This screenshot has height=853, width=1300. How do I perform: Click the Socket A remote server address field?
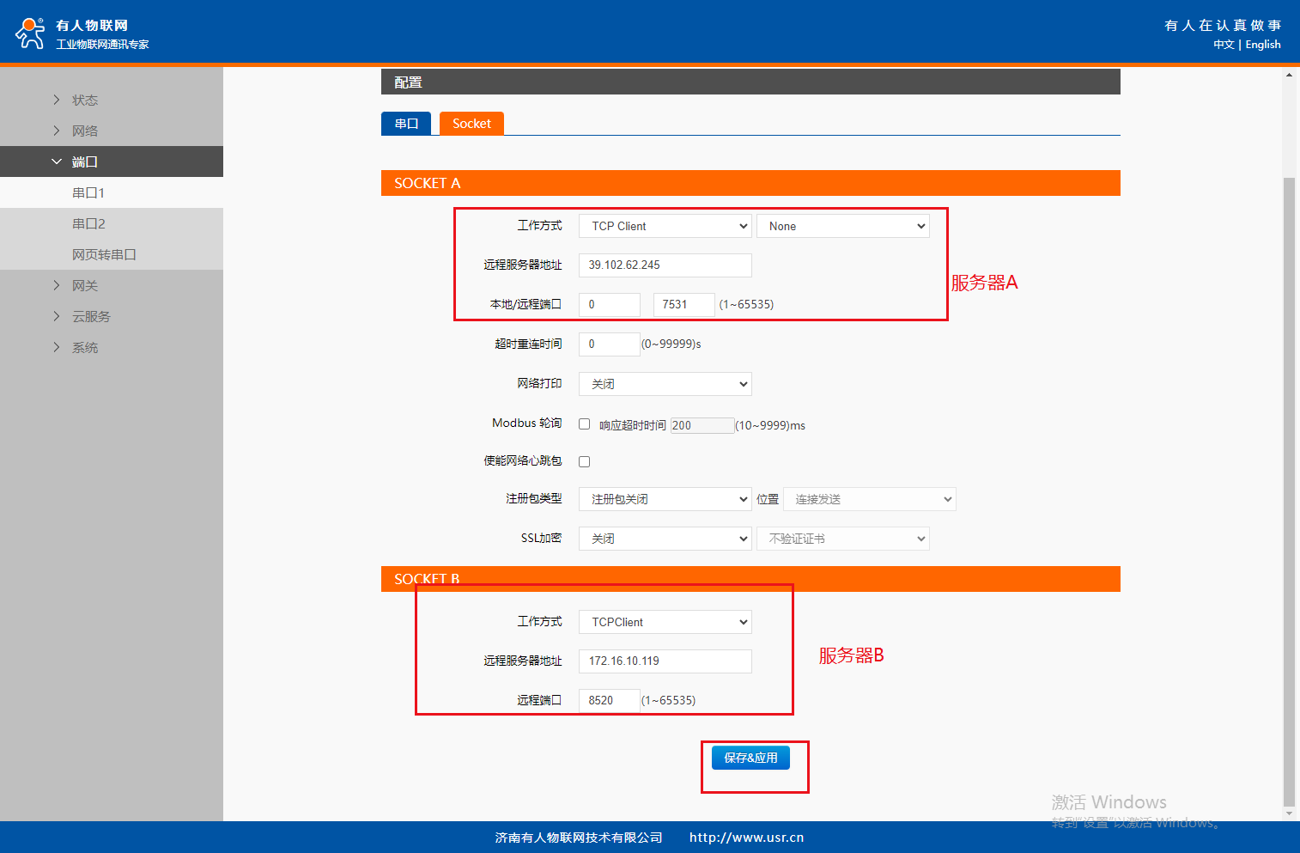(x=665, y=265)
